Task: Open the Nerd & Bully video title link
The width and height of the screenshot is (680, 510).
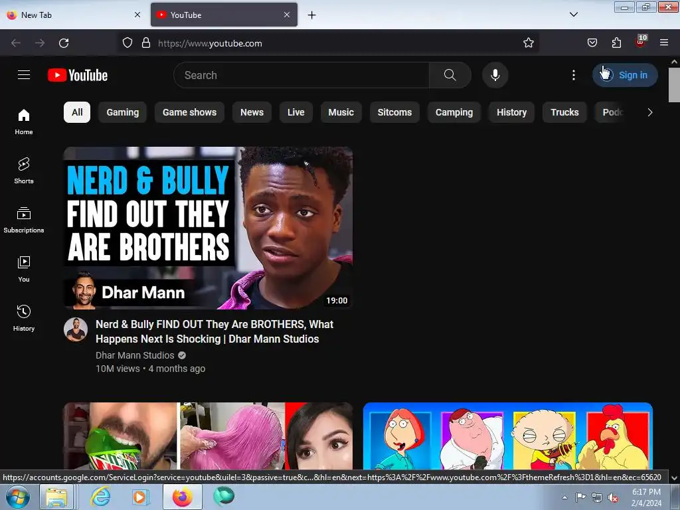Action: [214, 332]
